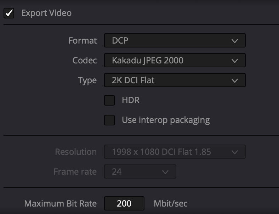
Task: Click the Codec label text
Action: click(85, 60)
